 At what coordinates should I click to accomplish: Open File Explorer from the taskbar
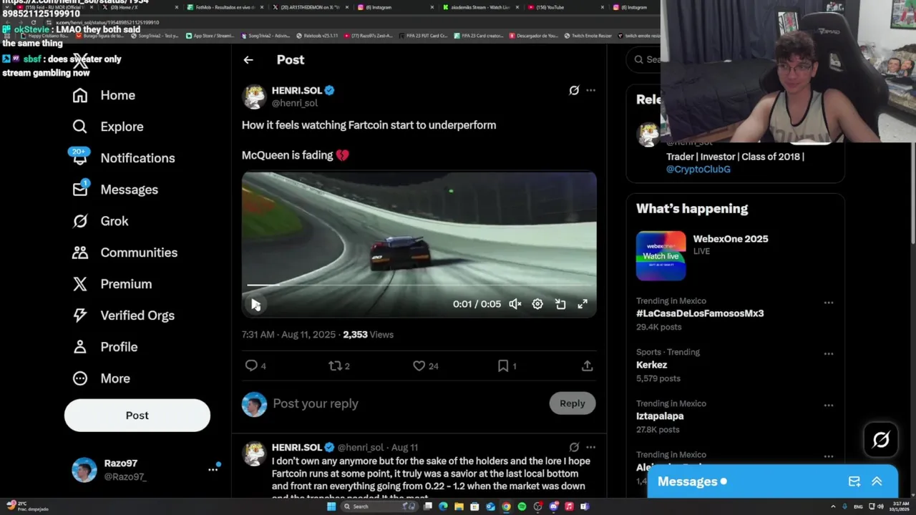point(459,506)
